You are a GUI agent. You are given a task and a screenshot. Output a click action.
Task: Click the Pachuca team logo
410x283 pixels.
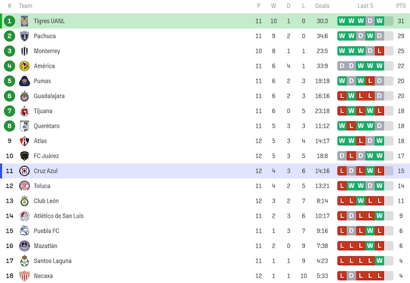(24, 36)
